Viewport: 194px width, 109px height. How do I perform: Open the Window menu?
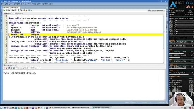(45, 4)
